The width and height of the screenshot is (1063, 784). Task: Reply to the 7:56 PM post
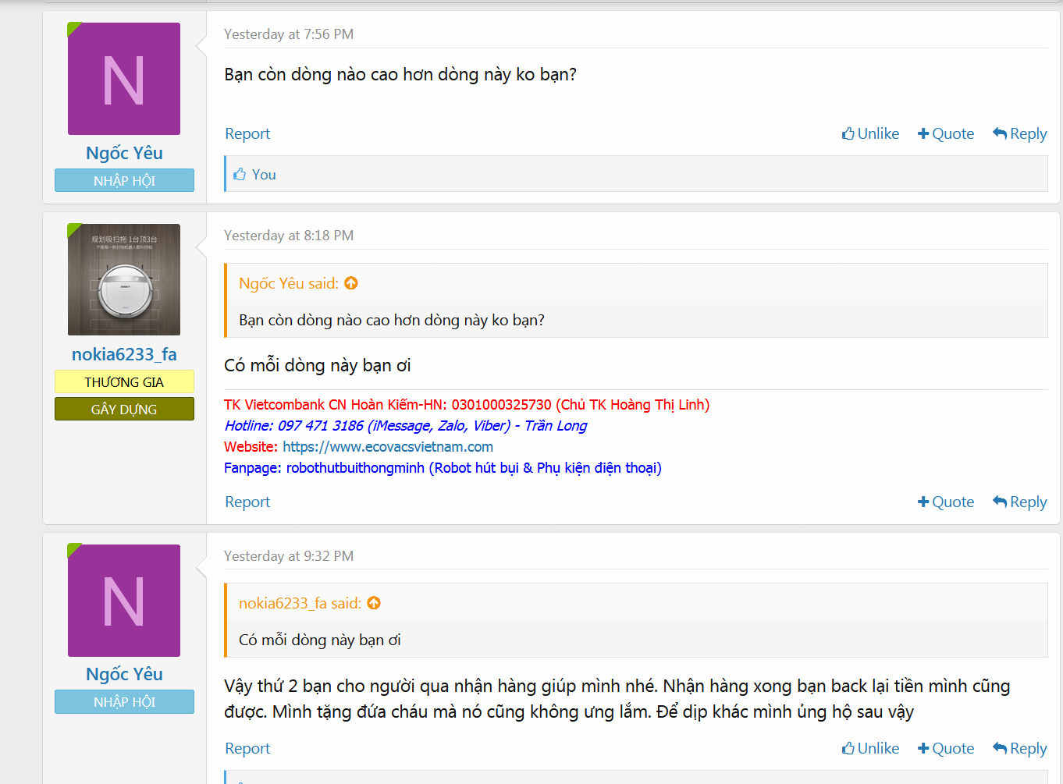click(x=1020, y=133)
